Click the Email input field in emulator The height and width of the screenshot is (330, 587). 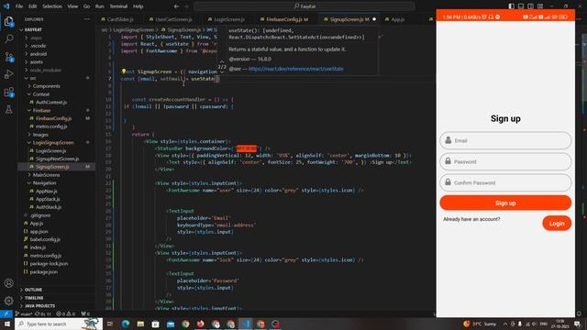coord(505,140)
